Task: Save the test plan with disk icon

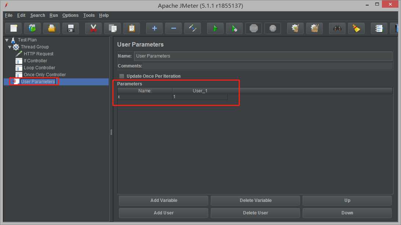Action: (71, 28)
